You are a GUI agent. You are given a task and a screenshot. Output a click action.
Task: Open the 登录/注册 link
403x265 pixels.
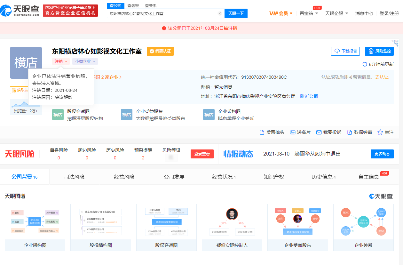tap(389, 13)
